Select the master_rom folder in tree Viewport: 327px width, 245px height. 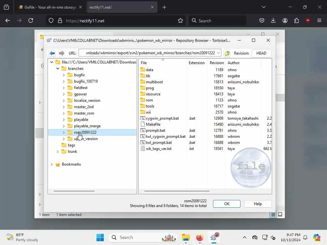(x=84, y=113)
